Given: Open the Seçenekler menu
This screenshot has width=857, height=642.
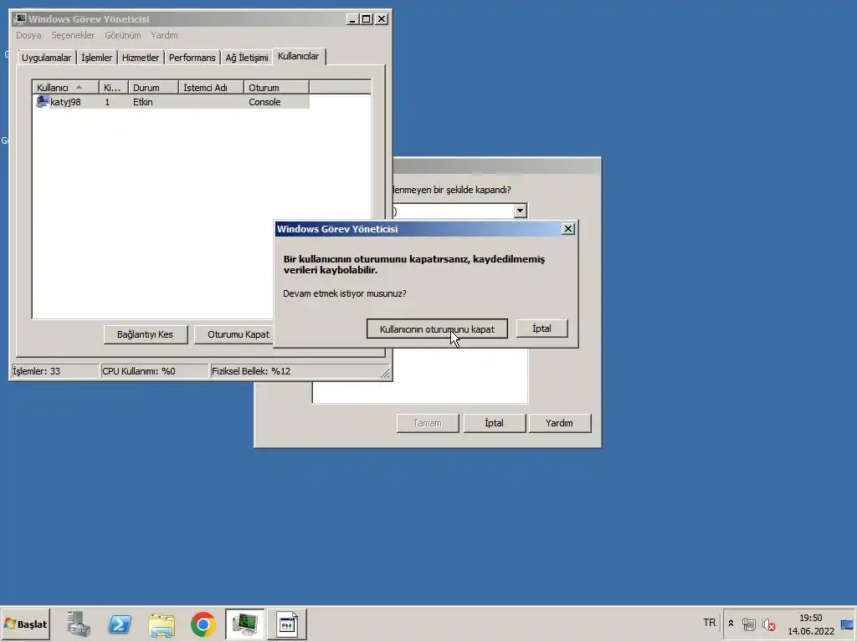Looking at the screenshot, I should point(73,35).
